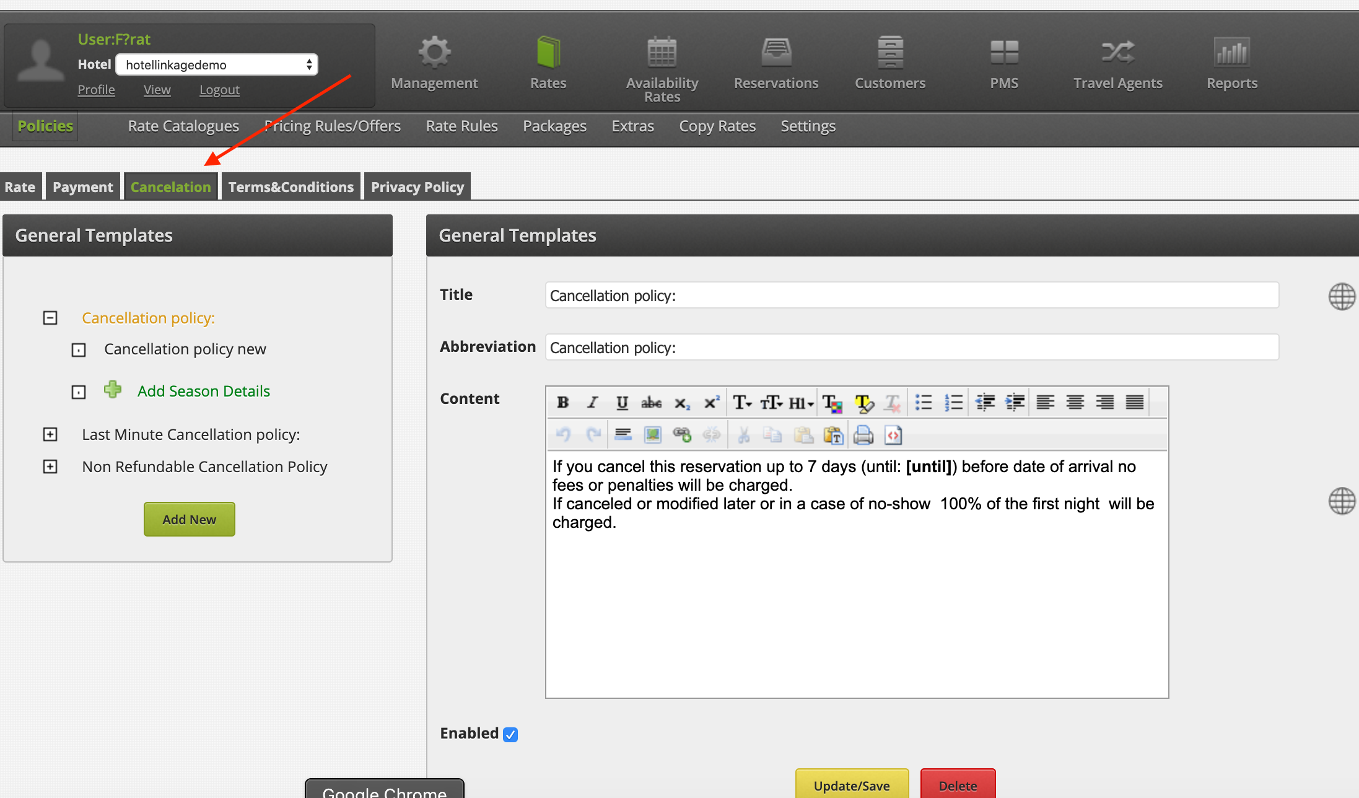Click the Update/Save button
1359x798 pixels.
(x=851, y=785)
